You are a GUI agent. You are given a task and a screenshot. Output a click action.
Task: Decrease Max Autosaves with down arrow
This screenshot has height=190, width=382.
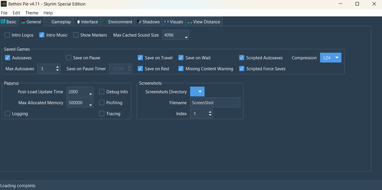pos(57,71)
